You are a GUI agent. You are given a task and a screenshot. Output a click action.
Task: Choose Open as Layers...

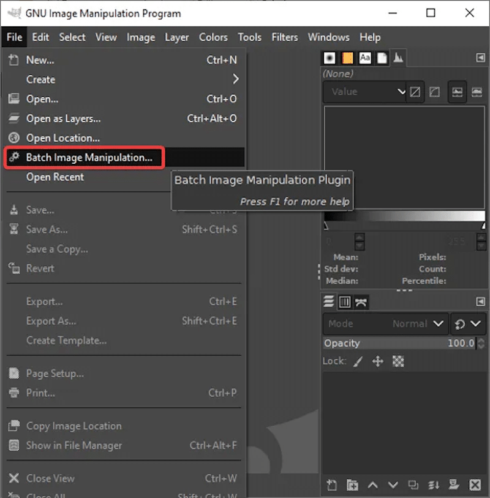[124, 118]
